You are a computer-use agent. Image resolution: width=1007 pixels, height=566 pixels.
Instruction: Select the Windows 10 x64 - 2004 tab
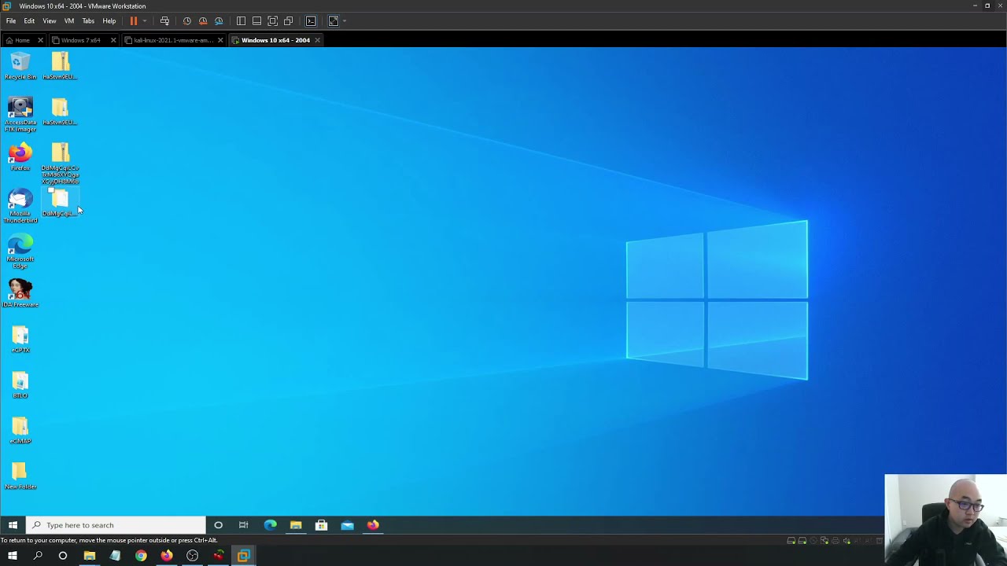pos(275,40)
